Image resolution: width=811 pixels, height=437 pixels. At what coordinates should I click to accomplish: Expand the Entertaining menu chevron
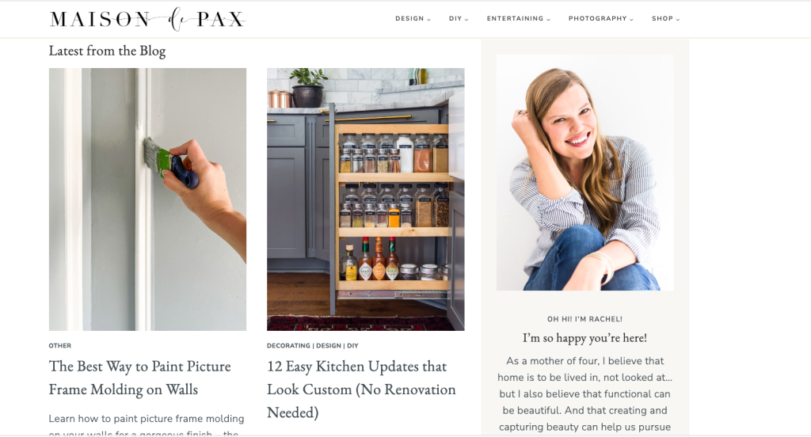point(548,19)
